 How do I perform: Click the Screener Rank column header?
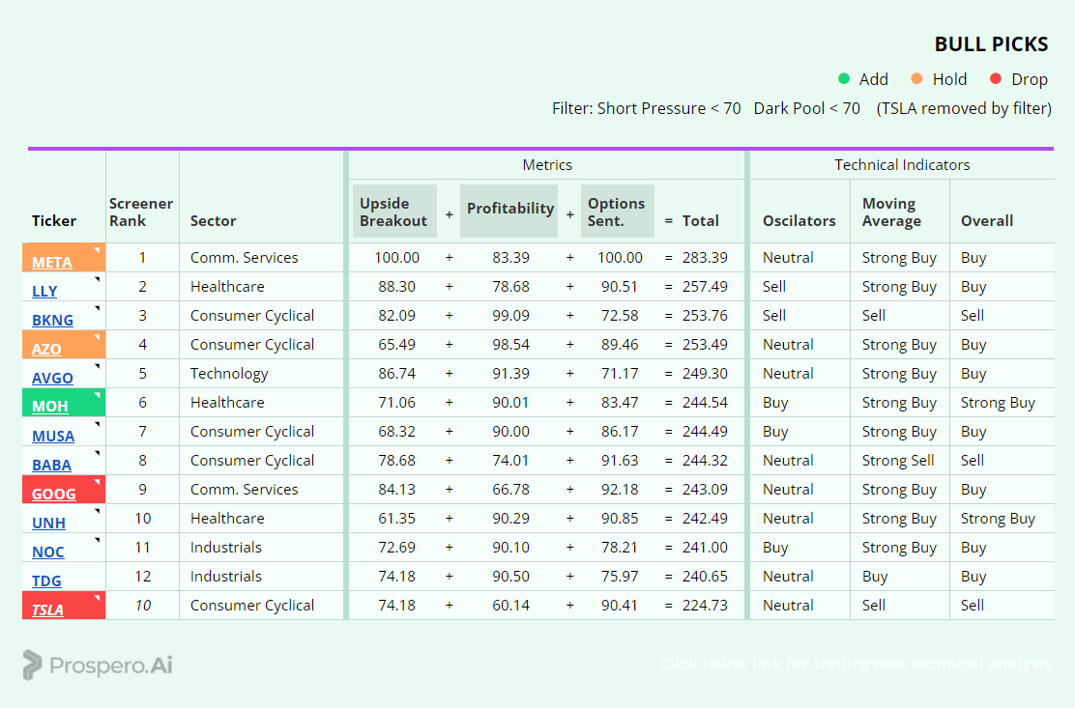coord(141,212)
